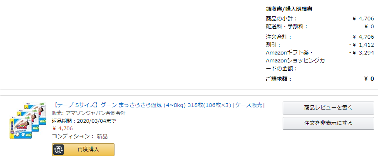Viewport: 378px width, 159px height.
Task: Hide this order with 注文を非表示にする
Action: [328, 123]
